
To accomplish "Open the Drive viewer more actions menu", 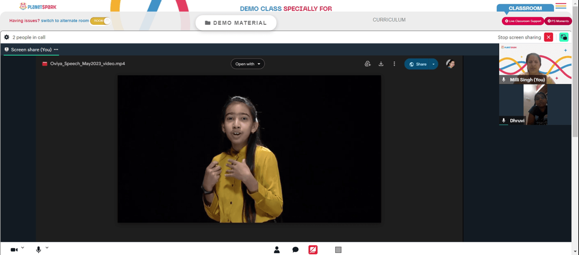I will click(394, 64).
